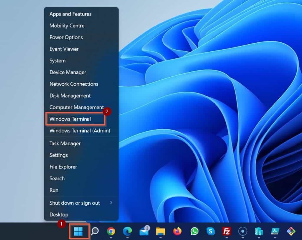Open Microsoft Edge from taskbar
Image resolution: width=302 pixels, height=240 pixels.
pos(127,231)
